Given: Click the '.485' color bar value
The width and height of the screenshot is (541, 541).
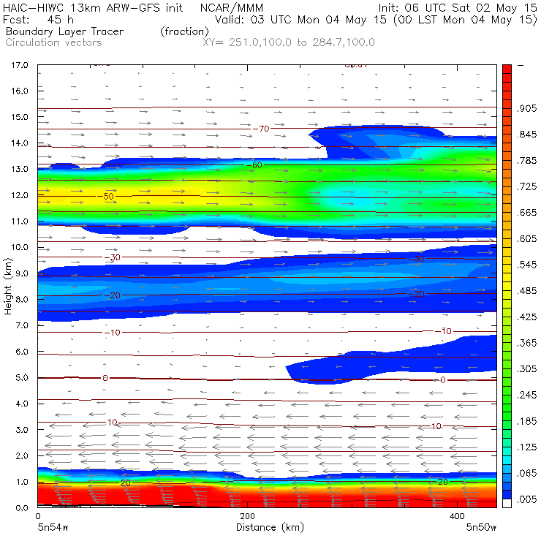Looking at the screenshot, I should click(x=526, y=291).
